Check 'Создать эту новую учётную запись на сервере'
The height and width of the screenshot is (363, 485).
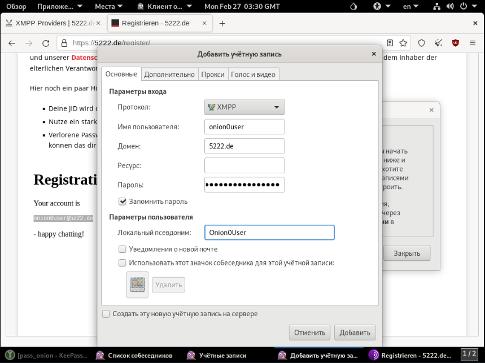pyautogui.click(x=106, y=314)
